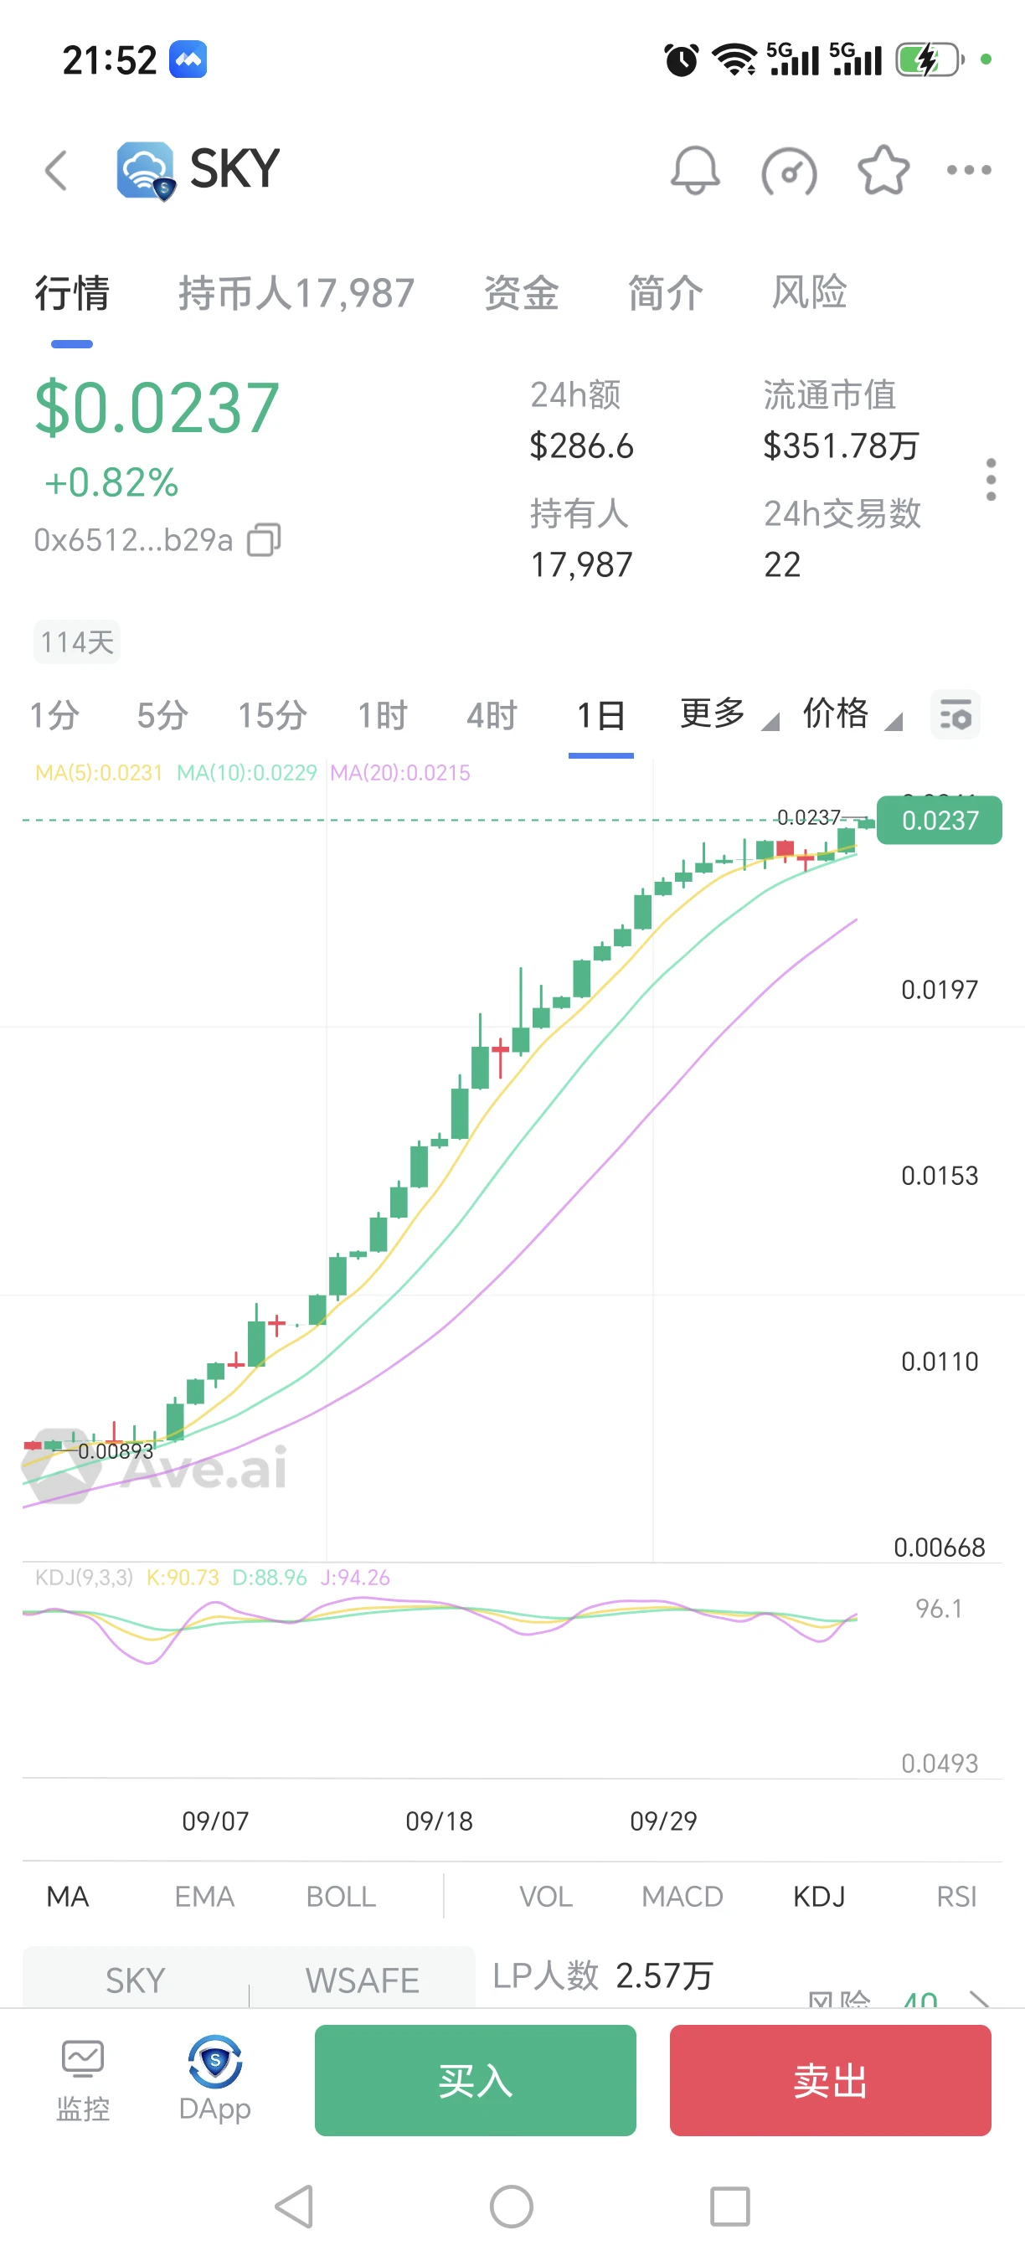Open vertical dots beside market stats
1025x2261 pixels.
click(x=991, y=479)
